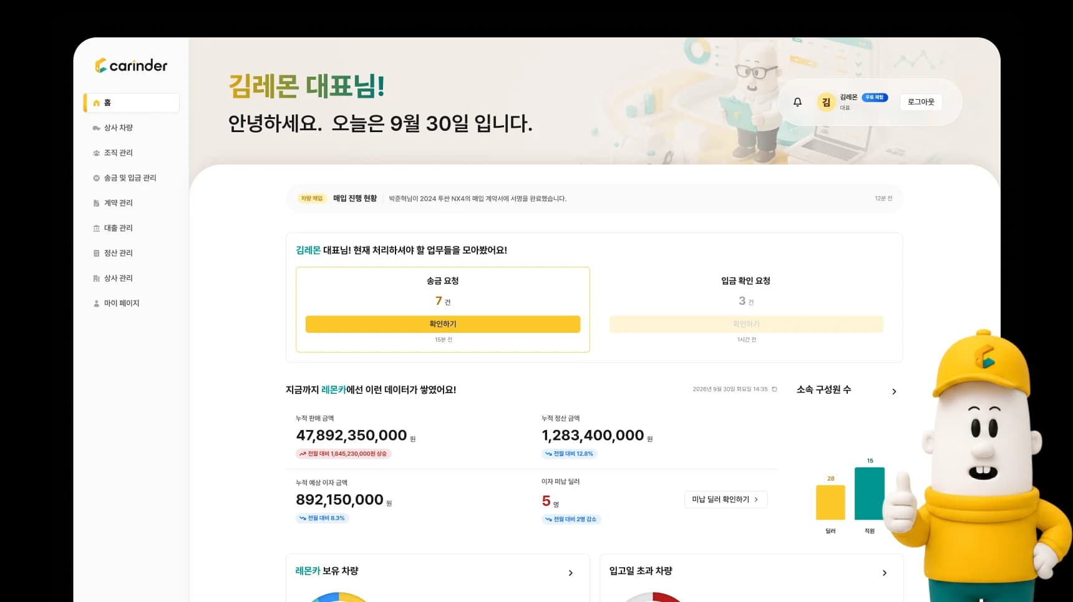Image resolution: width=1073 pixels, height=602 pixels.
Task: Expand the 레몬카 보유 차량 card arrow
Action: [x=570, y=573]
